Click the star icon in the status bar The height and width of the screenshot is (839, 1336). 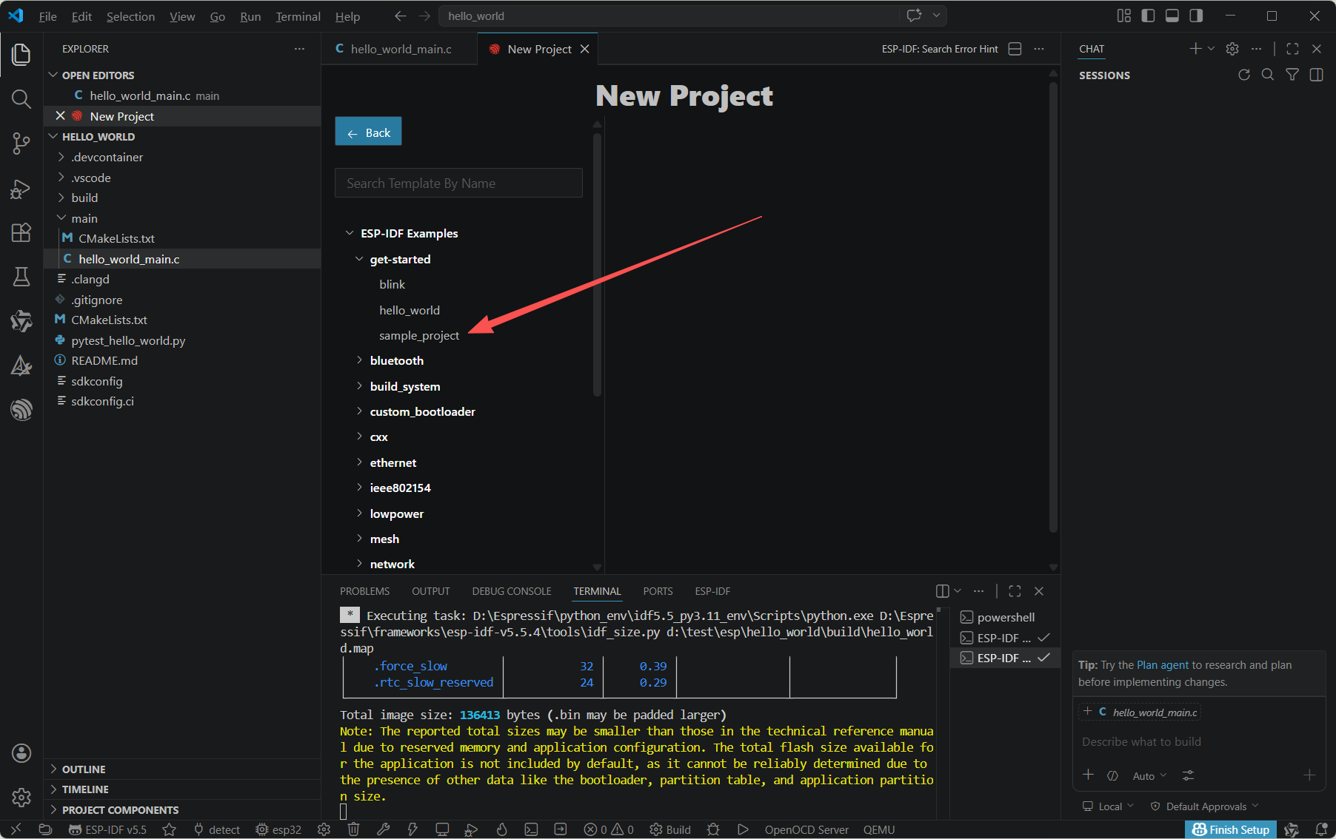pos(170,829)
